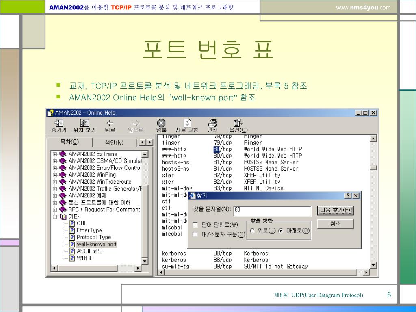Click the 'su-mit-tg' row text
The width and height of the screenshot is (416, 312).
coord(175,266)
